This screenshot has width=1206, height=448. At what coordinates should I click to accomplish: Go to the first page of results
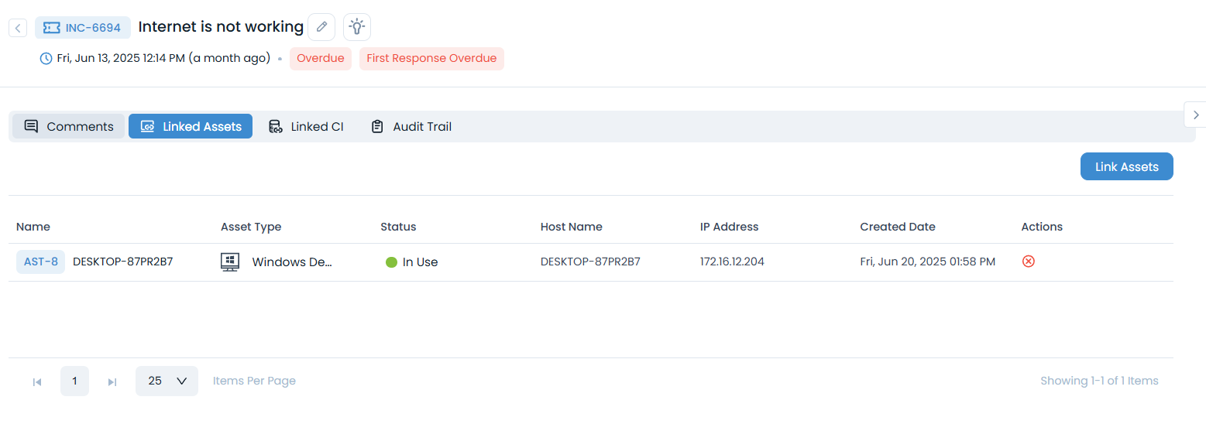tap(37, 381)
